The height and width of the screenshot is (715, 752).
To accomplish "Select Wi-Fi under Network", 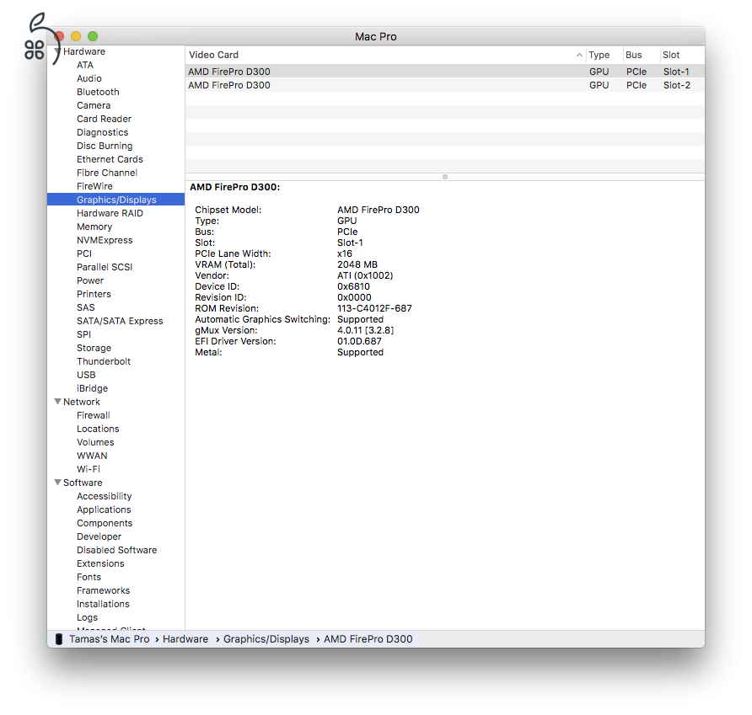I will pos(89,469).
